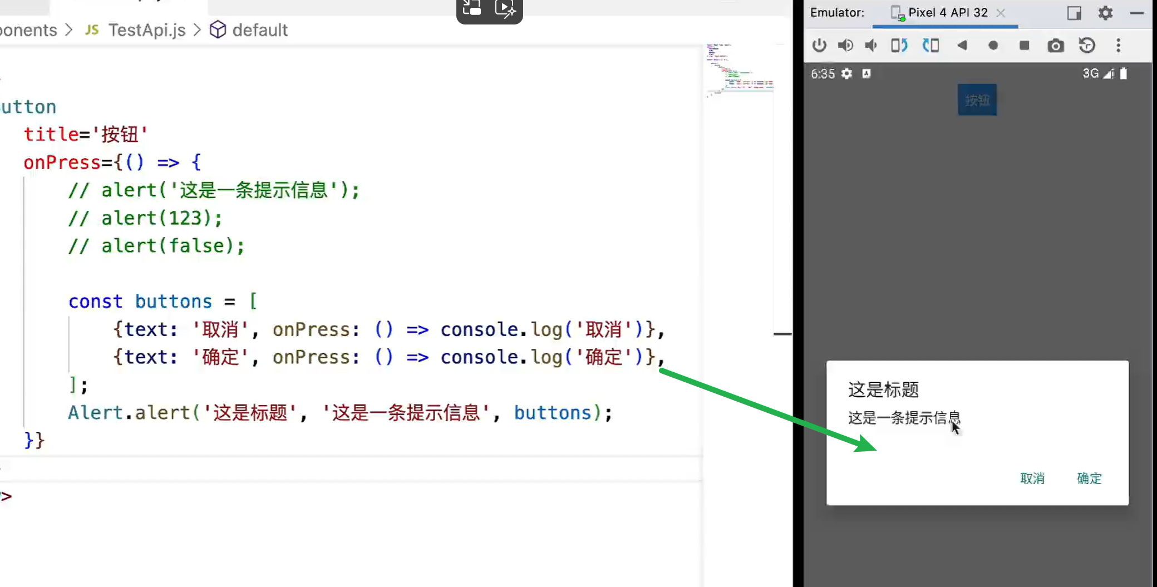Rotate emulator left with the rotate icon
The width and height of the screenshot is (1157, 587).
point(899,45)
